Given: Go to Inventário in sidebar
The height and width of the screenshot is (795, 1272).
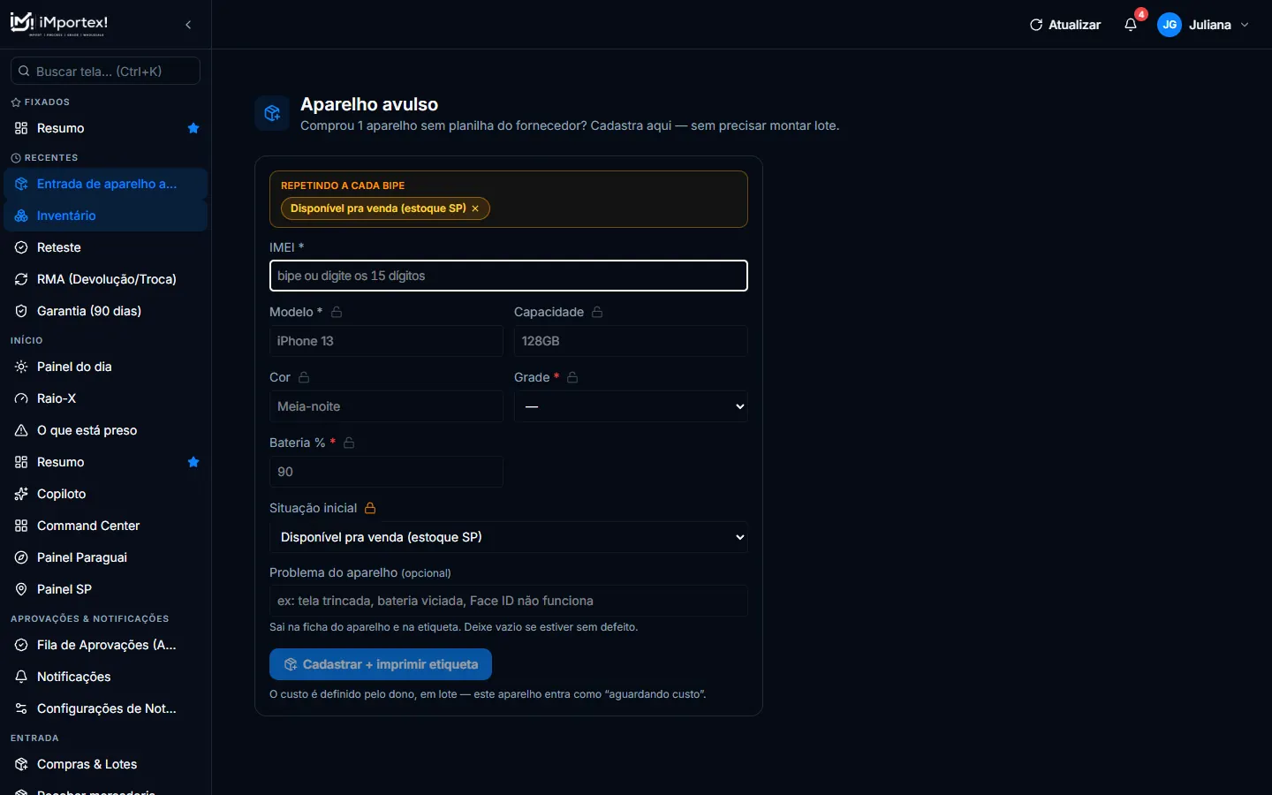Looking at the screenshot, I should [106, 216].
